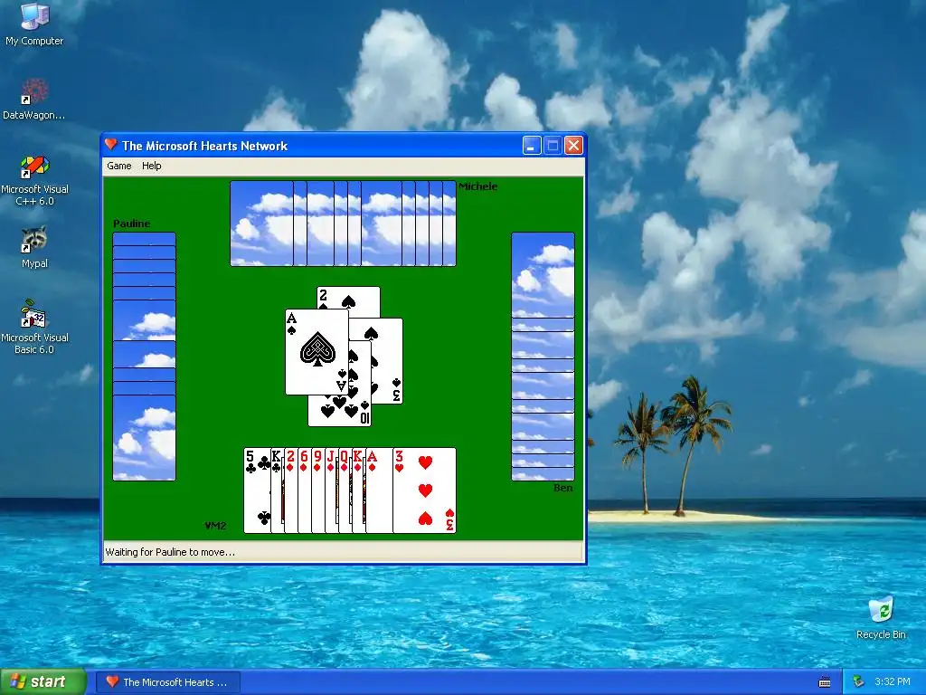This screenshot has width=926, height=695.
Task: Click the player name VM2
Action: [x=215, y=526]
